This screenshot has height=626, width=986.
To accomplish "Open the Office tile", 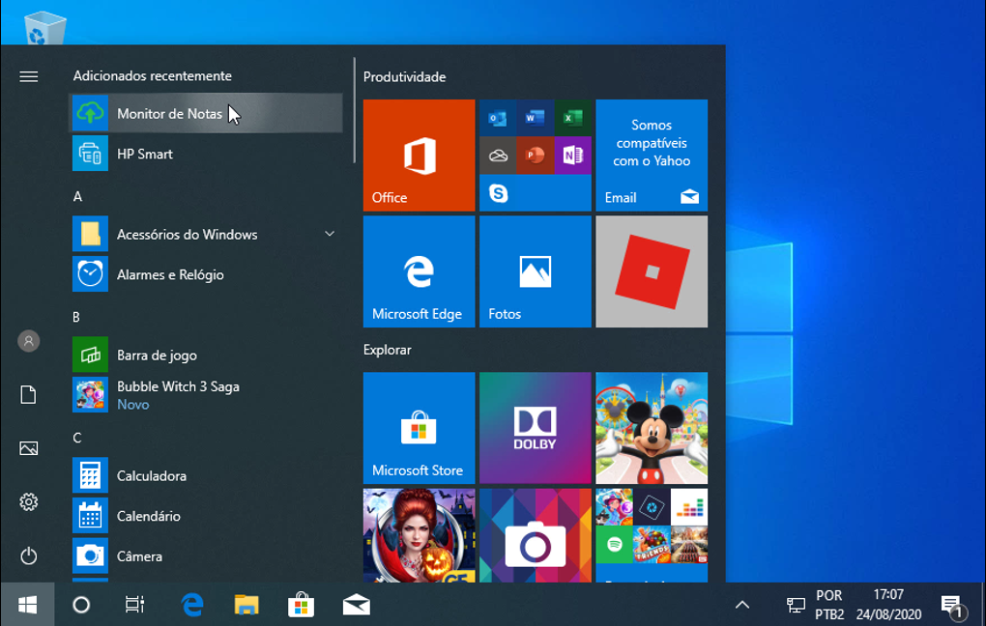I will coord(419,156).
